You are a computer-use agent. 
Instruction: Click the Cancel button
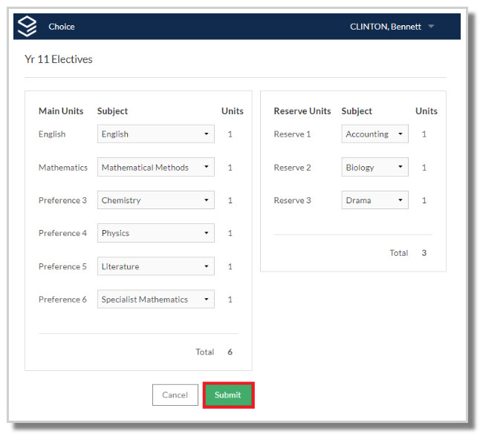point(175,395)
